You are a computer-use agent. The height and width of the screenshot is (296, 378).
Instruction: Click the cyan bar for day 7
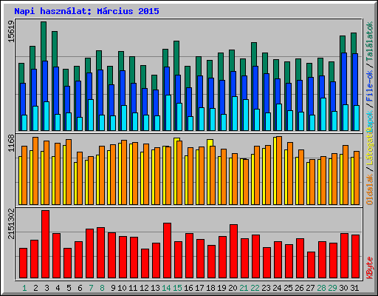point(91,115)
